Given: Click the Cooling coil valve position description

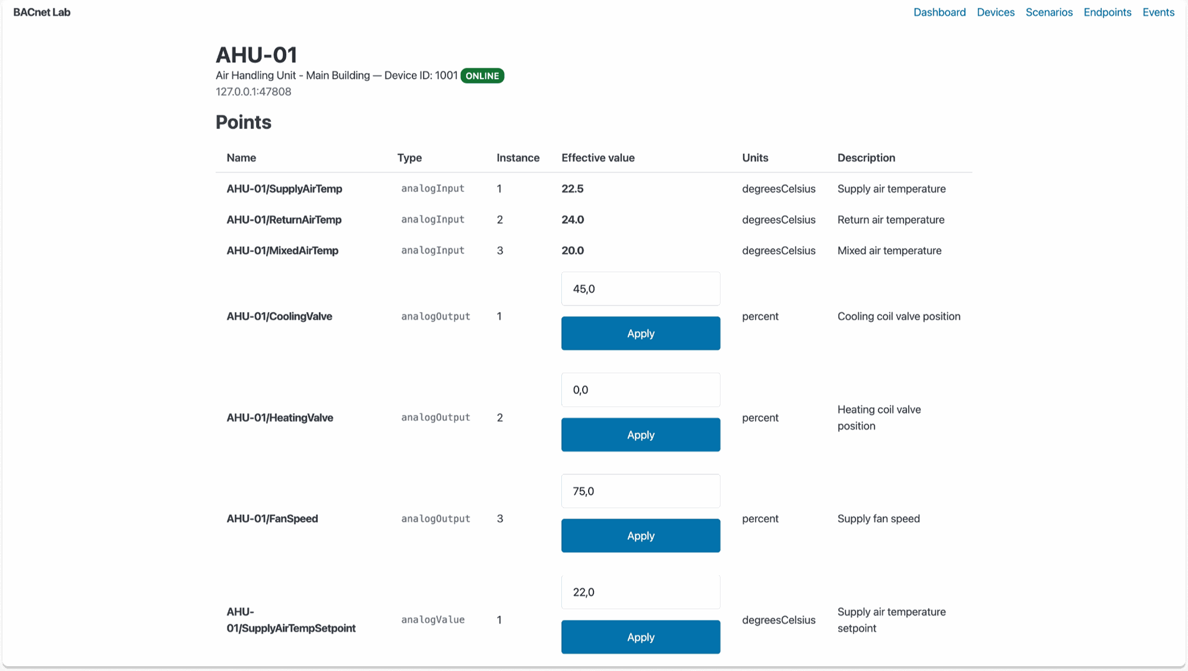Looking at the screenshot, I should point(899,317).
